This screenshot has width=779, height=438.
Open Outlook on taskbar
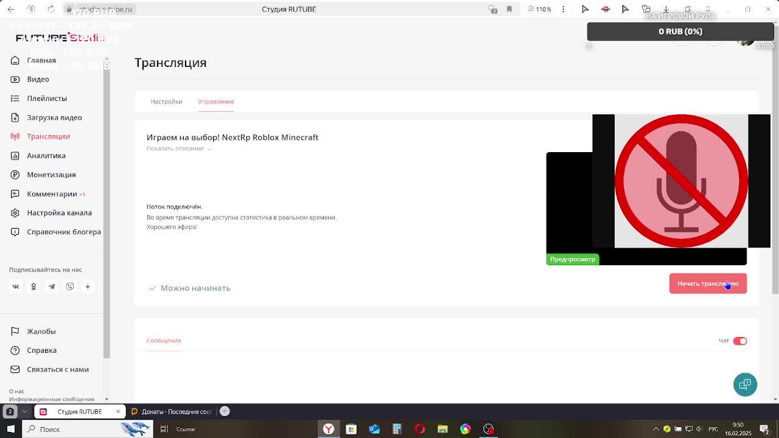pyautogui.click(x=374, y=429)
